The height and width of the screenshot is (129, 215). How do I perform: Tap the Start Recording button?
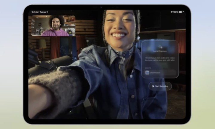[160, 86]
